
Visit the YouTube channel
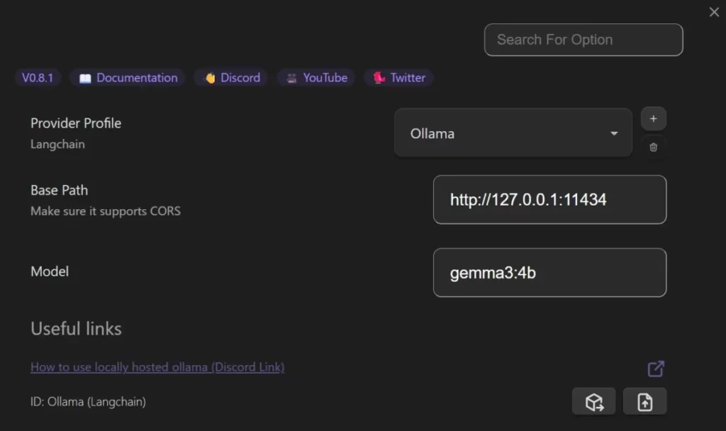point(315,78)
